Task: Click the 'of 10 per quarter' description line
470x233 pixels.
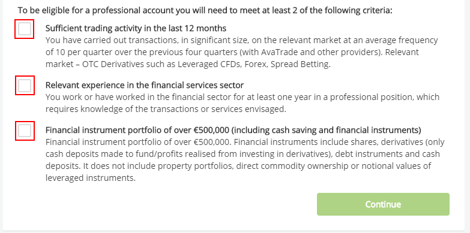Action: 232,52
